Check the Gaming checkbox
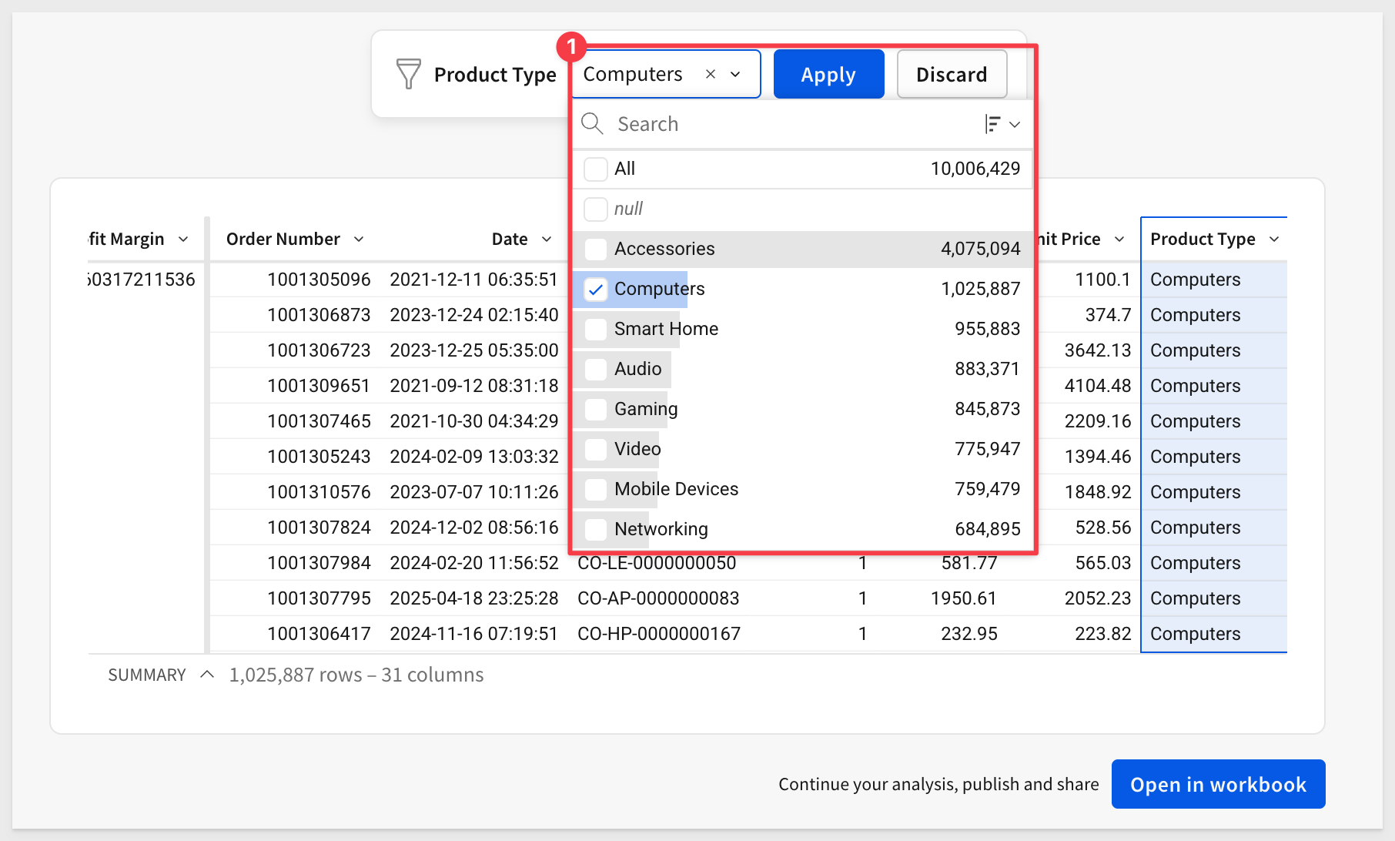This screenshot has height=841, width=1395. click(x=596, y=409)
